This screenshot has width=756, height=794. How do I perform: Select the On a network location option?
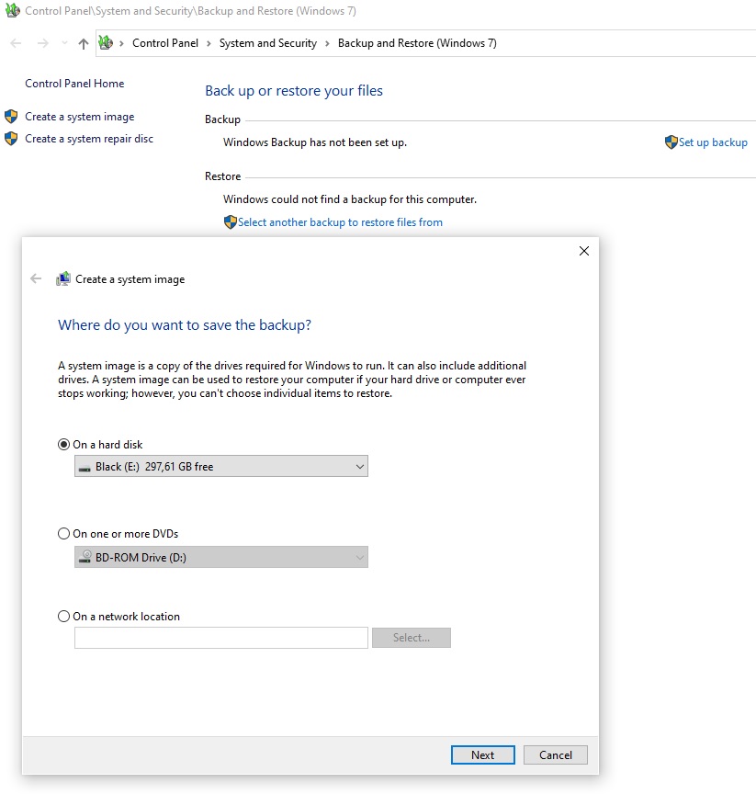pos(63,617)
